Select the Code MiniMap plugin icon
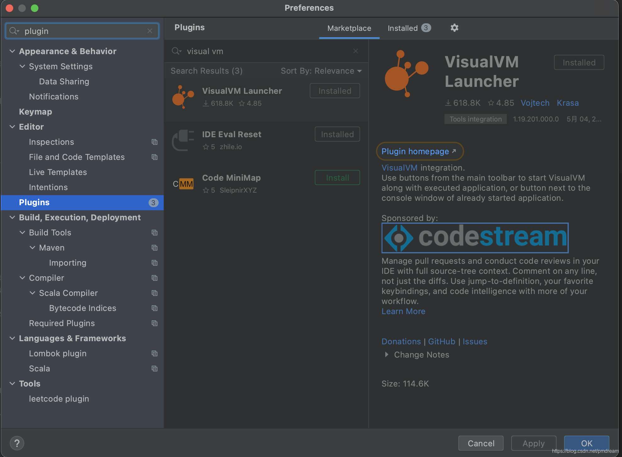Image resolution: width=622 pixels, height=457 pixels. click(x=183, y=184)
